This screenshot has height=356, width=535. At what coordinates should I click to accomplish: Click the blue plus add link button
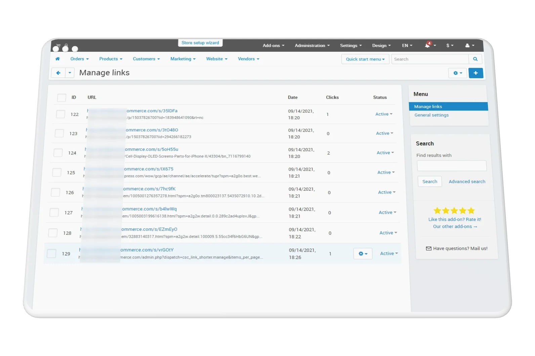[476, 73]
